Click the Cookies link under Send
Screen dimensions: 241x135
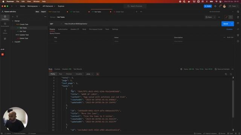[229, 29]
